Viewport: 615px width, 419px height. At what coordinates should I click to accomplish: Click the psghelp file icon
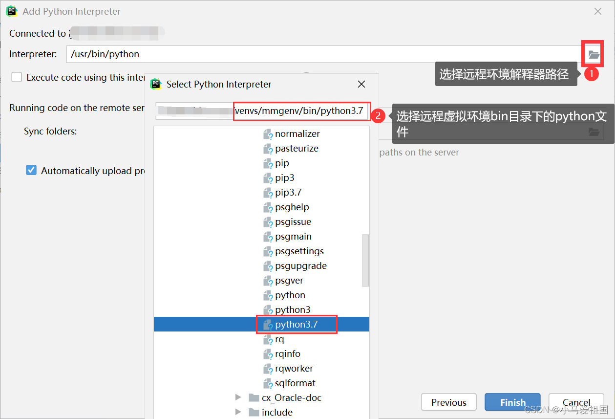click(x=268, y=207)
